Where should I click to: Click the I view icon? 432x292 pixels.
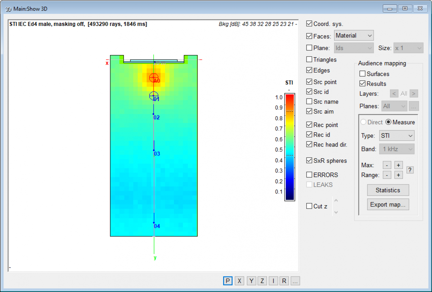click(273, 281)
